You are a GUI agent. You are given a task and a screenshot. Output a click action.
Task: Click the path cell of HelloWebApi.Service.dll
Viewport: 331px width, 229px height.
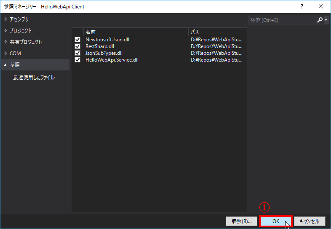click(216, 60)
